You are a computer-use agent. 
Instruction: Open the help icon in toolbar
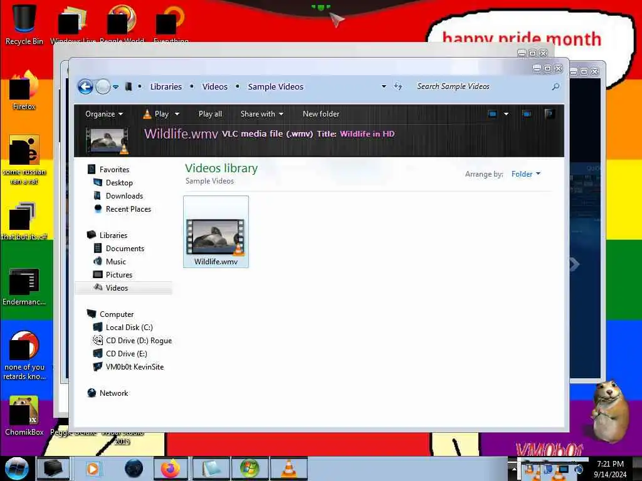pos(549,114)
